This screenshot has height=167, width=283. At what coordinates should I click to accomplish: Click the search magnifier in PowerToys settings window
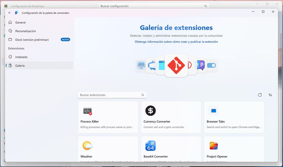point(205,6)
